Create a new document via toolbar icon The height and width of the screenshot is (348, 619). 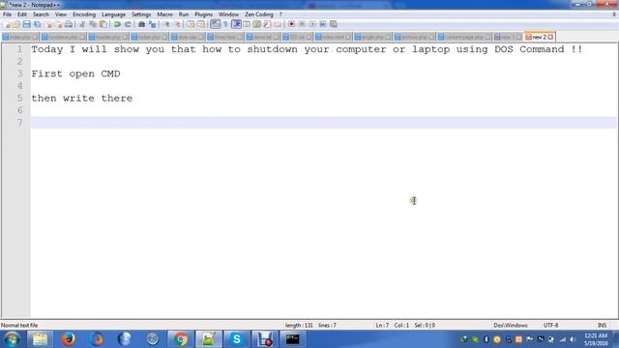tap(7, 24)
